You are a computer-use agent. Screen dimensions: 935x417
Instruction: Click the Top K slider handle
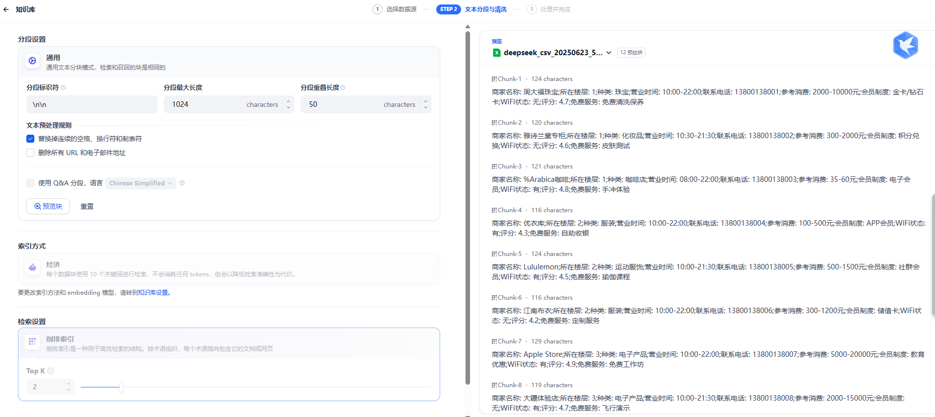point(121,387)
